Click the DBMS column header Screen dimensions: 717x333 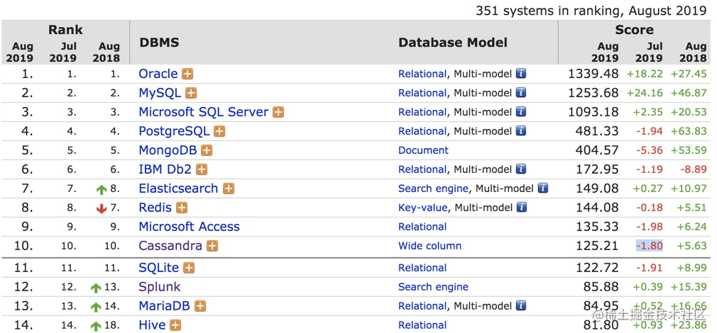(159, 43)
